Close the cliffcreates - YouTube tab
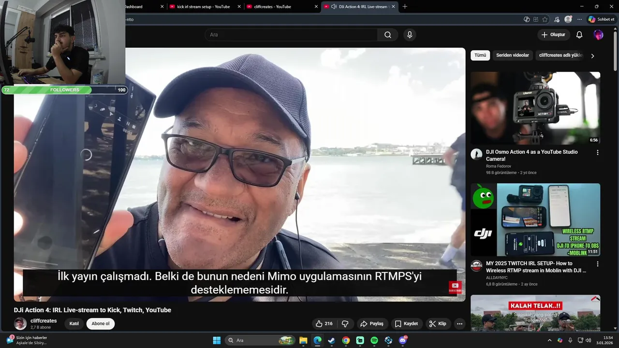619x348 pixels. (316, 7)
